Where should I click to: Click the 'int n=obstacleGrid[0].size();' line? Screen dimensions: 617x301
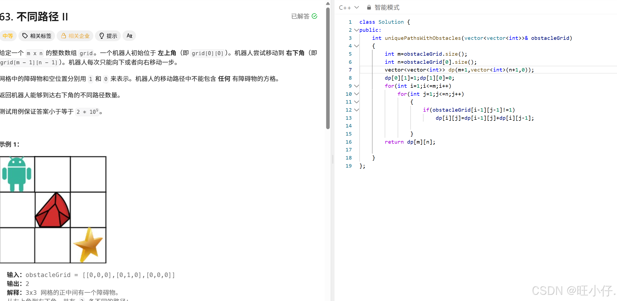(x=431, y=62)
